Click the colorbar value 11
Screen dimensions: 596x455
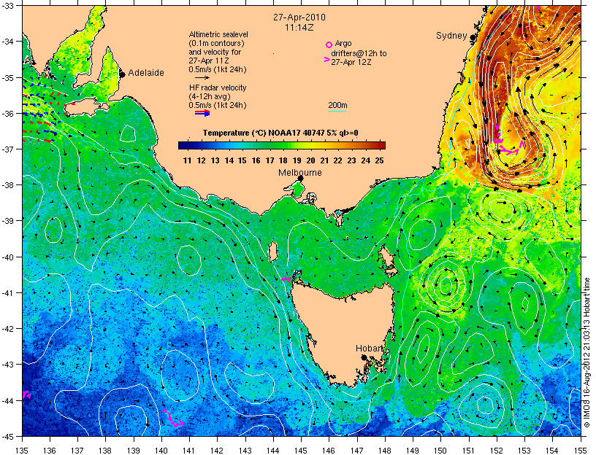[x=187, y=160]
